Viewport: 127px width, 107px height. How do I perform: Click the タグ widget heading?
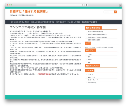tap(88, 43)
